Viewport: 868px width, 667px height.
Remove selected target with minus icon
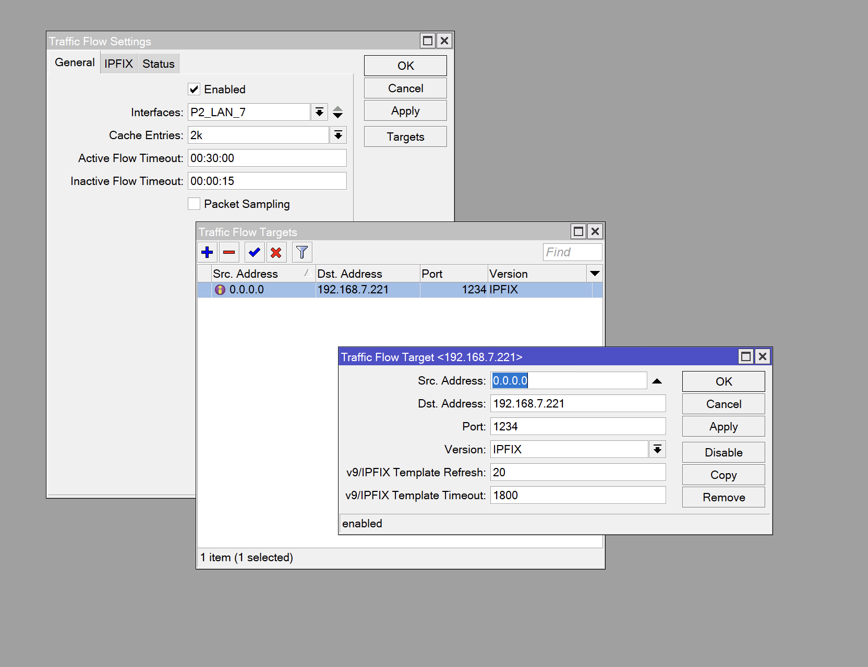coord(229,252)
